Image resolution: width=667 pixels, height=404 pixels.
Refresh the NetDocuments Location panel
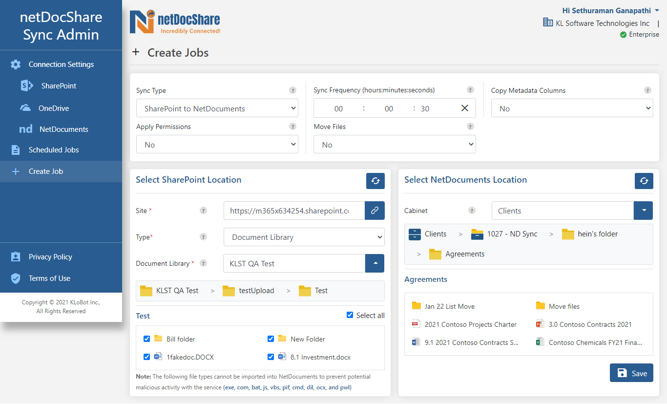coord(644,181)
